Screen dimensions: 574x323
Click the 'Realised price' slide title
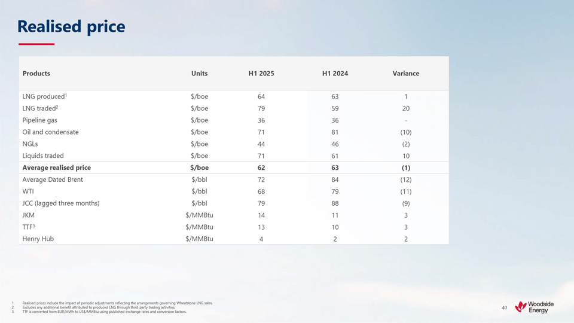tap(71, 26)
